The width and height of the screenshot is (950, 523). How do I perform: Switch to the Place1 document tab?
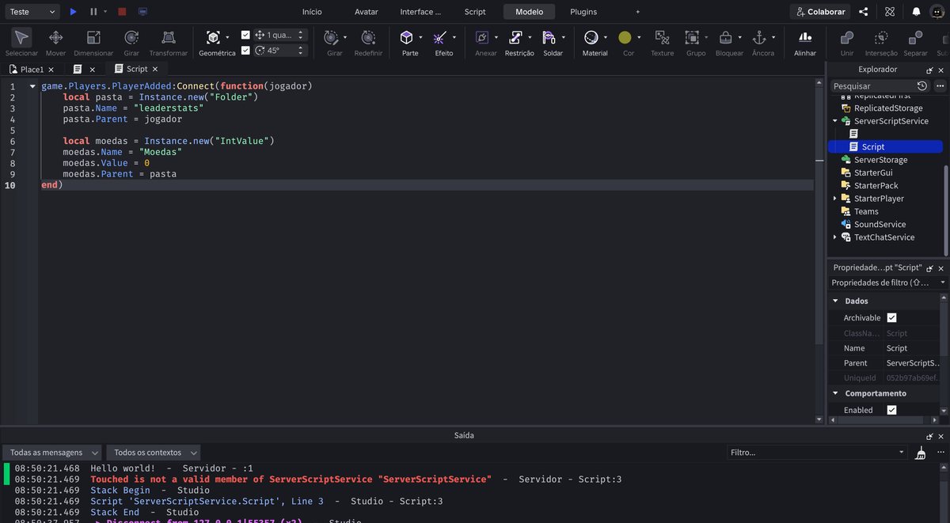[x=32, y=70]
